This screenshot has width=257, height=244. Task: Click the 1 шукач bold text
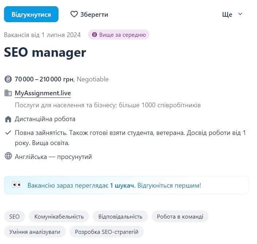(122, 185)
